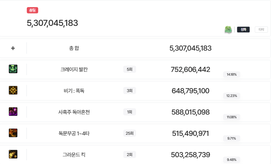Click the 11.08% percentage badge

[x=232, y=117]
